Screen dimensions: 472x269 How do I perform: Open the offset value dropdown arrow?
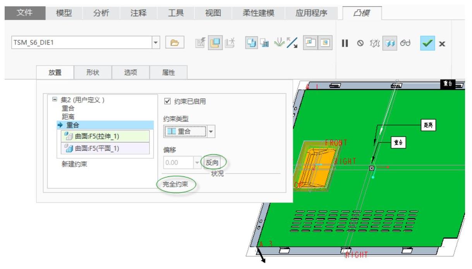[198, 163]
